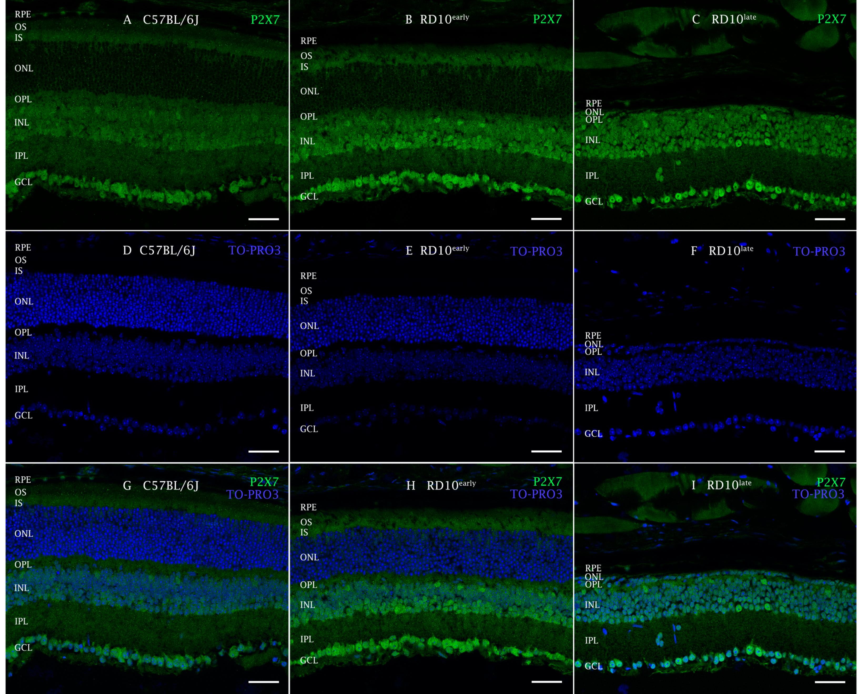The height and width of the screenshot is (694, 862).
Task: Click the scale bar in panel E
Action: 546,451
